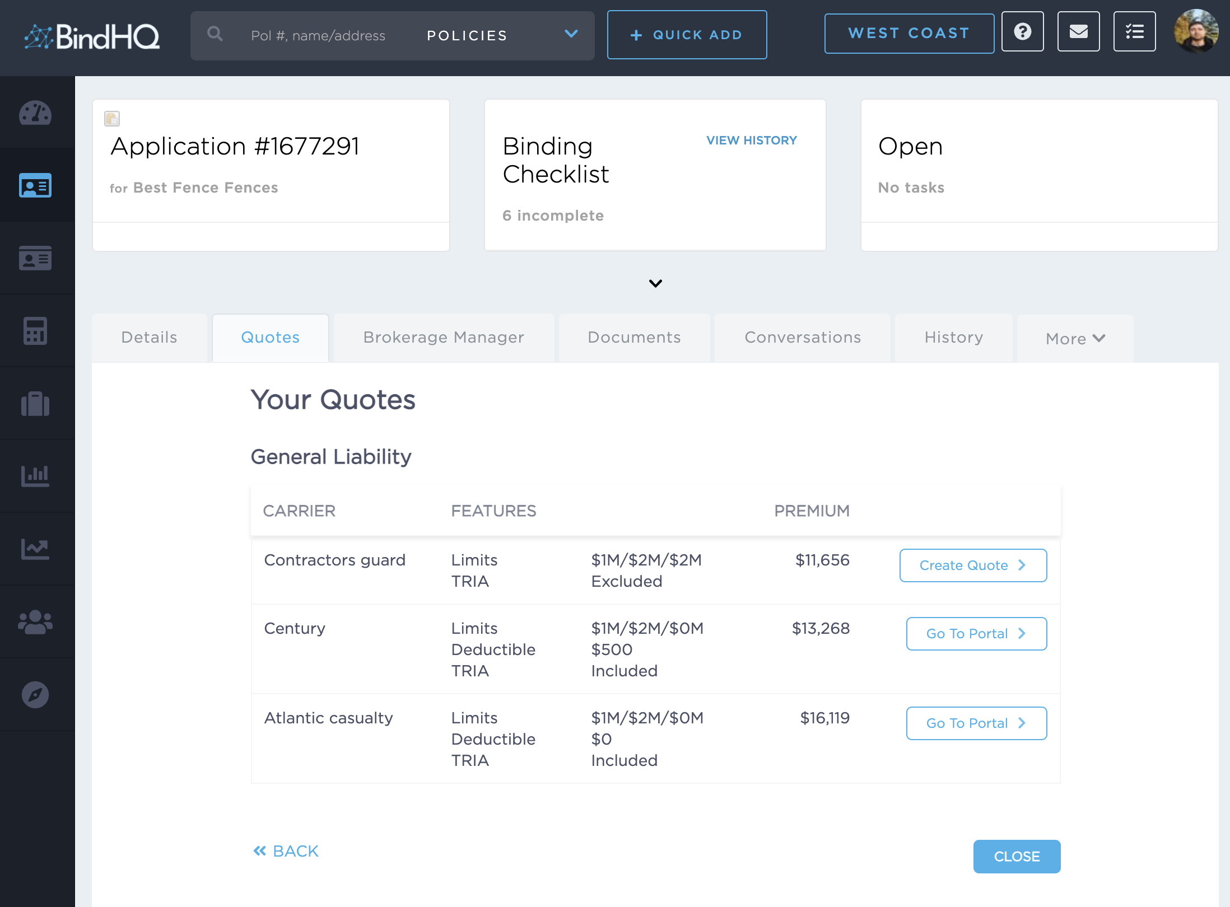Image resolution: width=1230 pixels, height=907 pixels.
Task: Click the Binding Checklist heading
Action: click(x=556, y=160)
